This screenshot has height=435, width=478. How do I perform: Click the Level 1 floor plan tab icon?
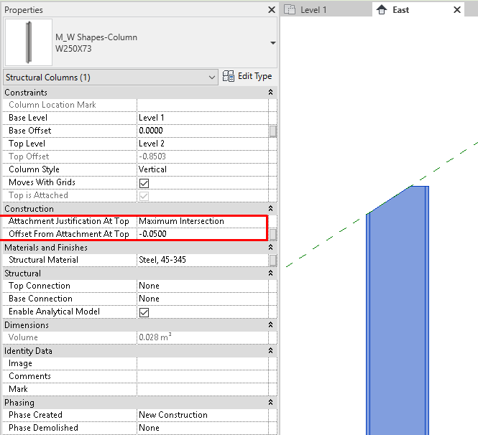pos(290,10)
